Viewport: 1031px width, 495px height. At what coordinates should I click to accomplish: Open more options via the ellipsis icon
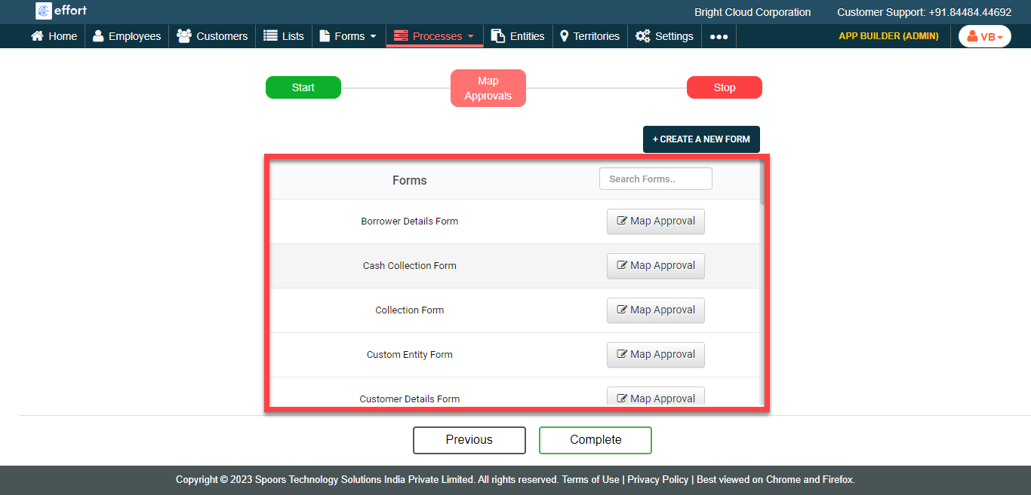coord(718,35)
